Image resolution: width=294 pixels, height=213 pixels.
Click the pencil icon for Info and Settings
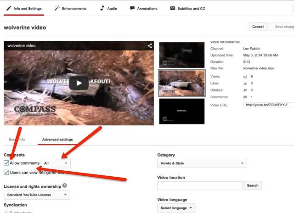[x=9, y=8]
